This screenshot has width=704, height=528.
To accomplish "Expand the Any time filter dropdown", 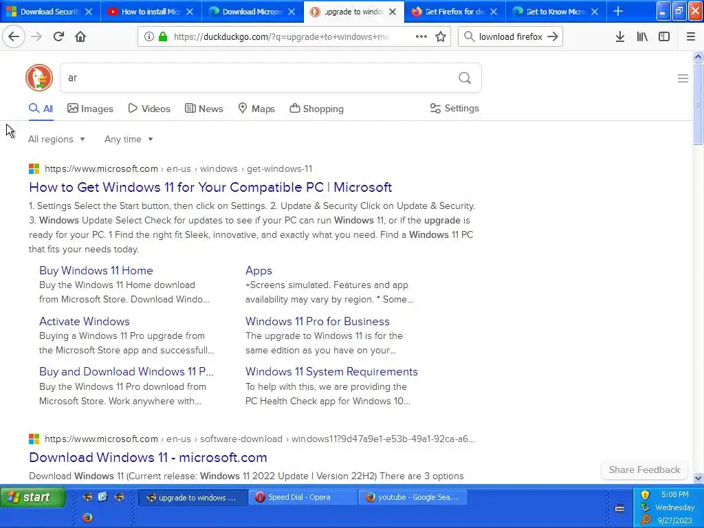I will tap(129, 139).
